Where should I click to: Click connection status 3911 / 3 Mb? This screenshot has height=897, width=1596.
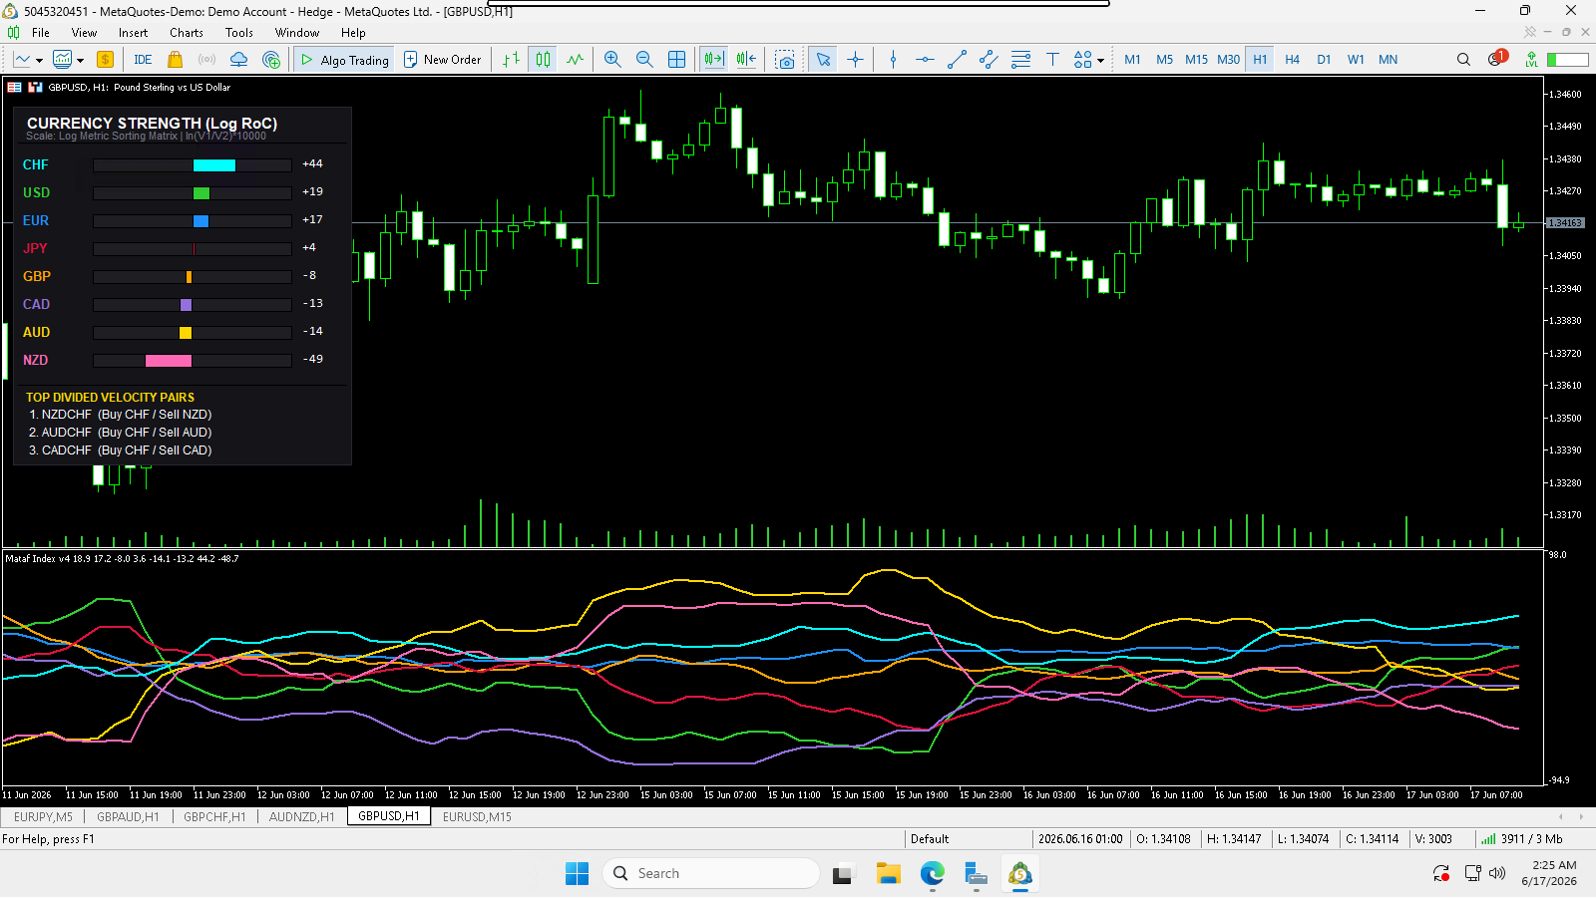pos(1522,839)
